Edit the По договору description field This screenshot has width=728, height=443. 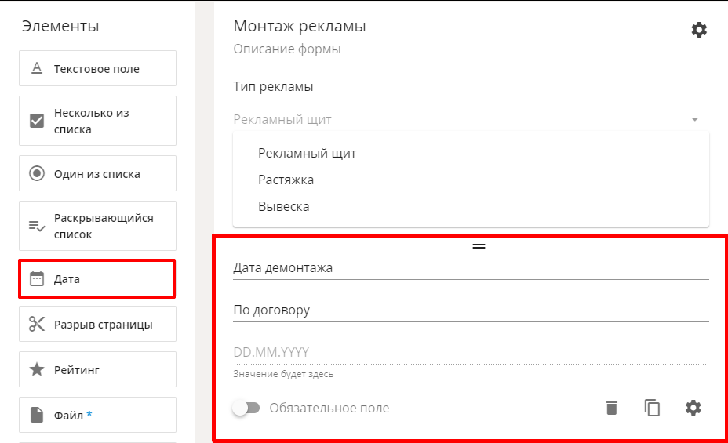471,310
